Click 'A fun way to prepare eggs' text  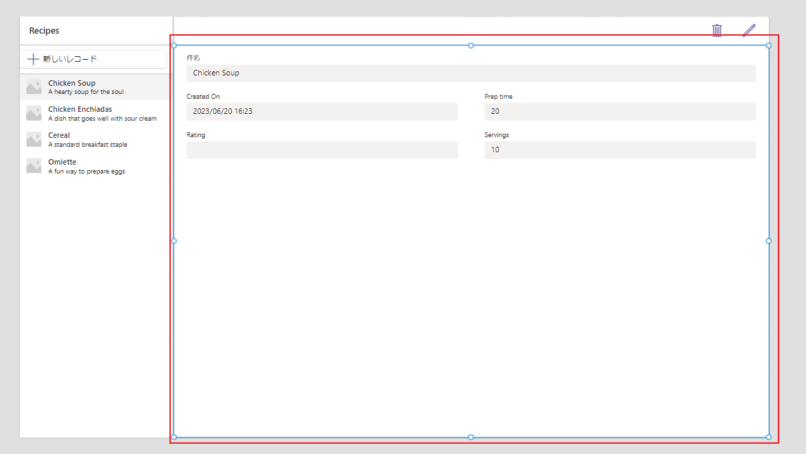click(x=86, y=171)
